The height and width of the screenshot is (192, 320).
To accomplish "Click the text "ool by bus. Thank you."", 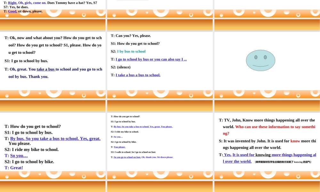I will (x=28, y=77).
